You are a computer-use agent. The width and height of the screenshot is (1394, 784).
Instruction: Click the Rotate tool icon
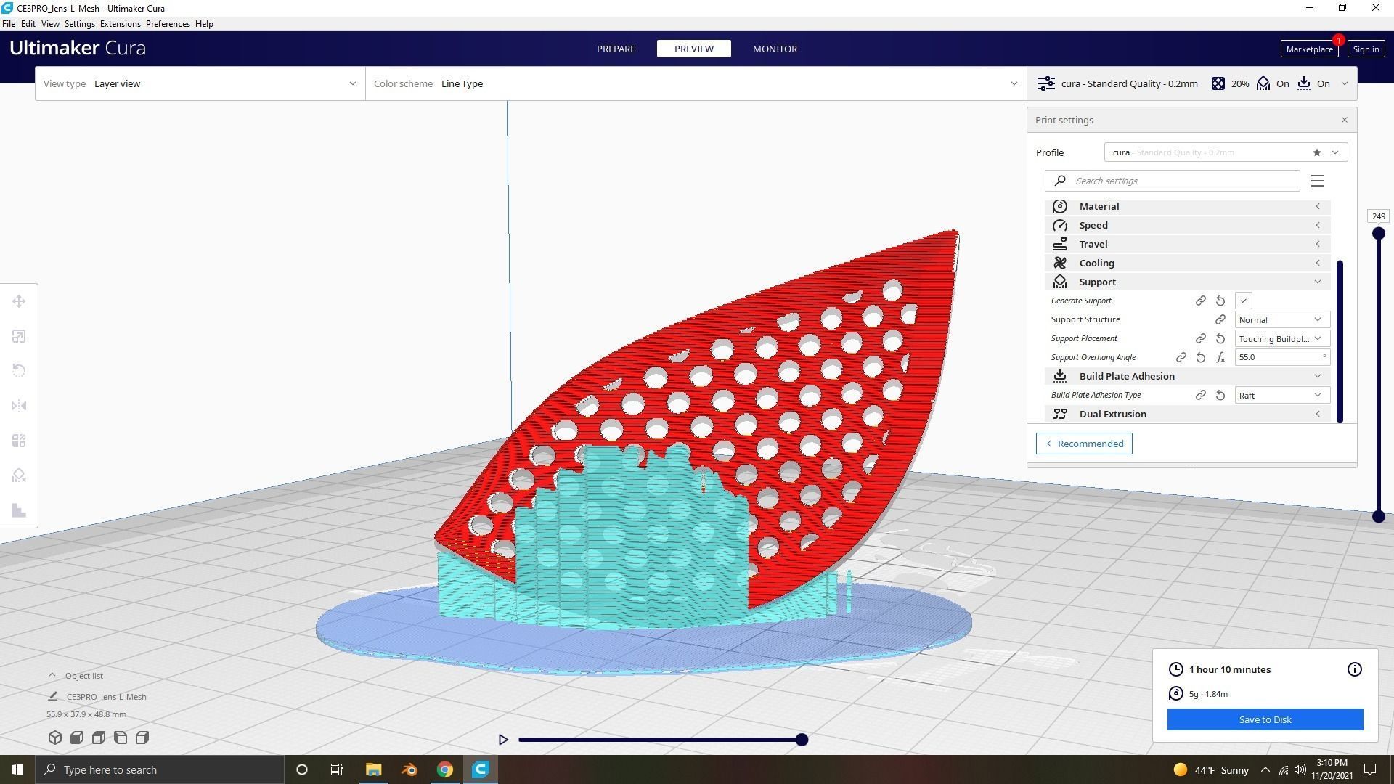point(19,371)
